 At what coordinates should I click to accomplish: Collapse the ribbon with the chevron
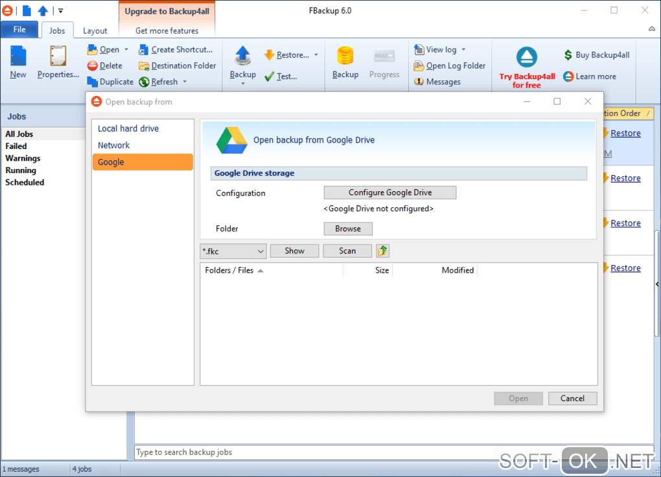click(652, 29)
